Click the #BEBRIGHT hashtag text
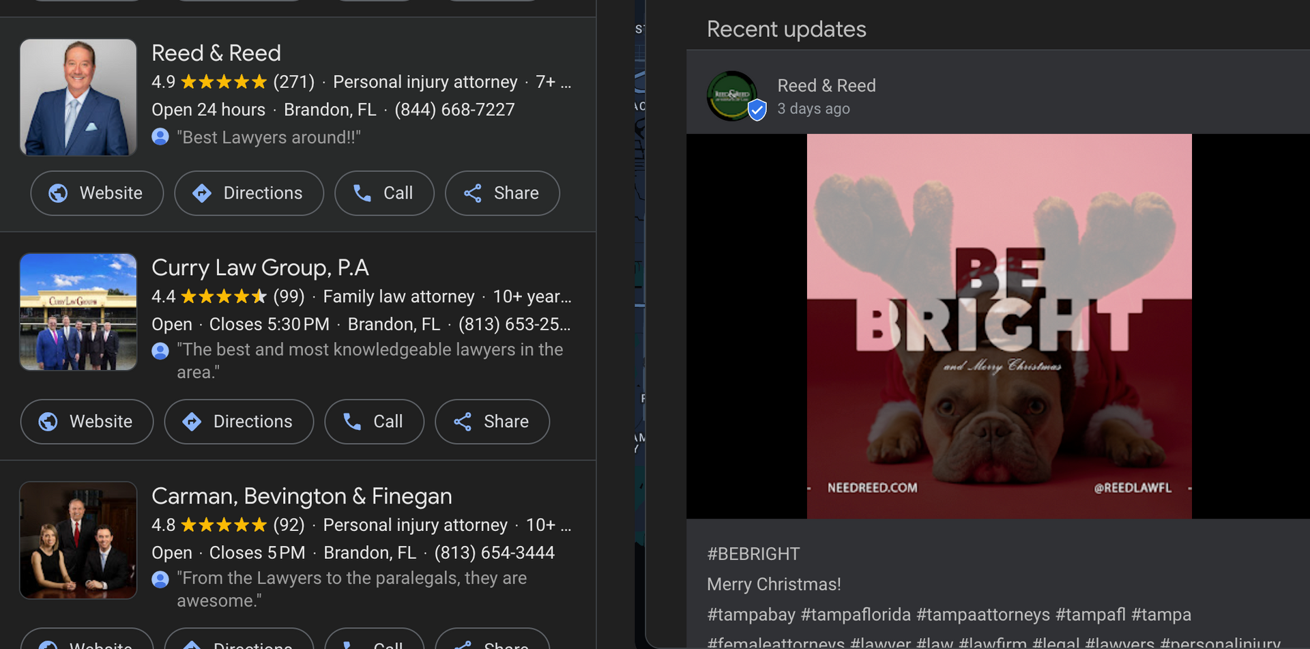This screenshot has height=649, width=1310. click(x=753, y=554)
